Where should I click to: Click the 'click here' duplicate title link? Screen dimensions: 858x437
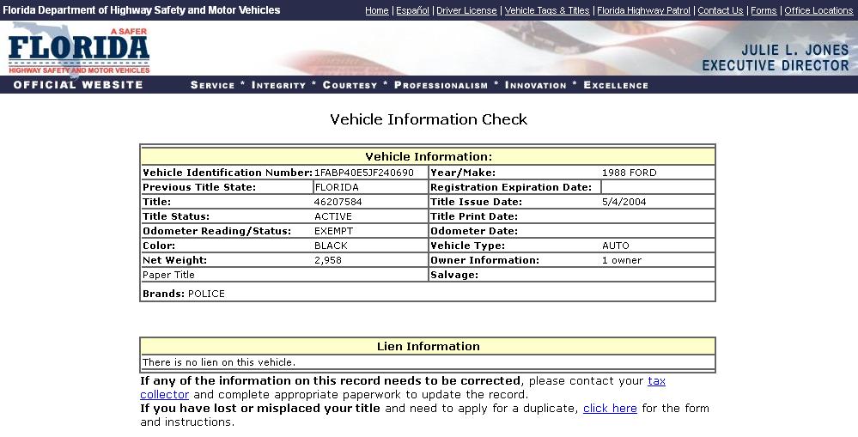[610, 409]
